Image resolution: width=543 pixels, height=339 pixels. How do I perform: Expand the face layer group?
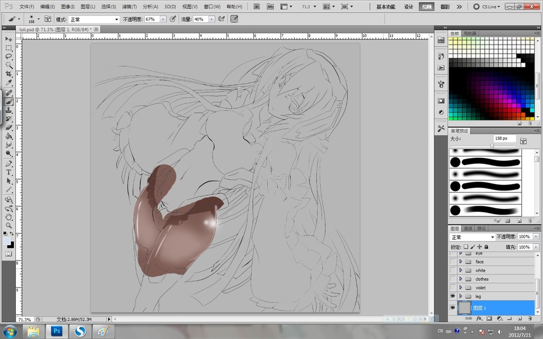pyautogui.click(x=460, y=262)
